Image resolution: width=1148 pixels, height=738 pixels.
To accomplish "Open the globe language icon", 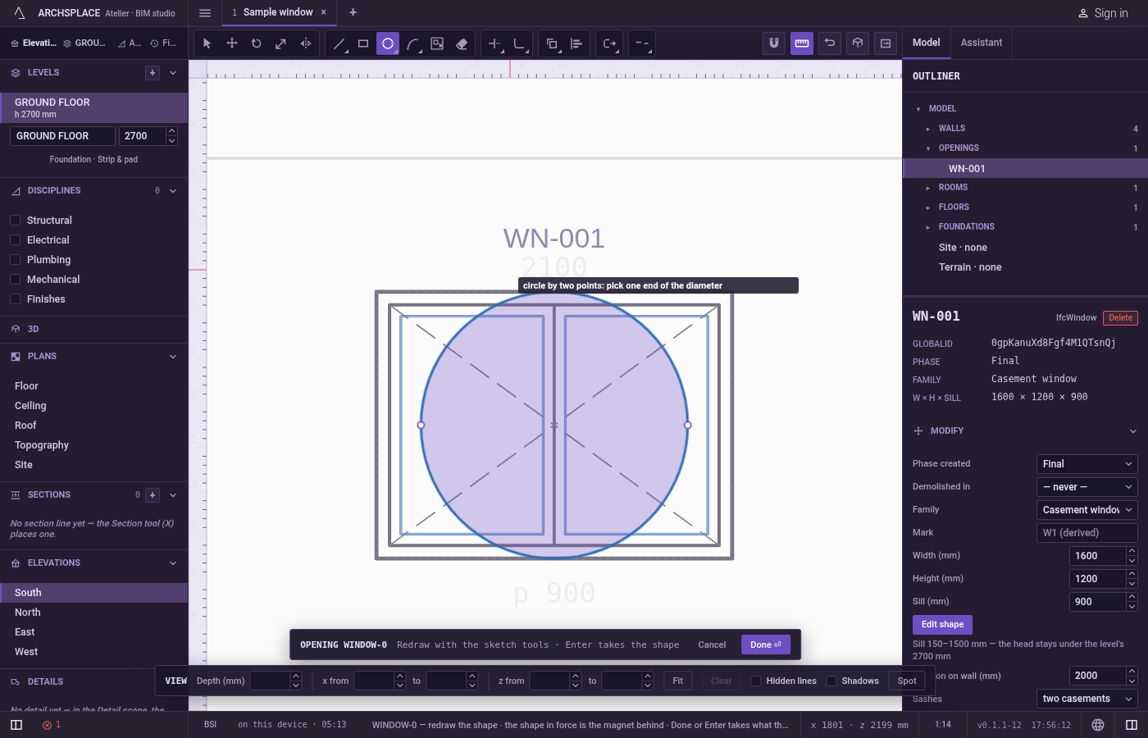I will [x=1098, y=725].
